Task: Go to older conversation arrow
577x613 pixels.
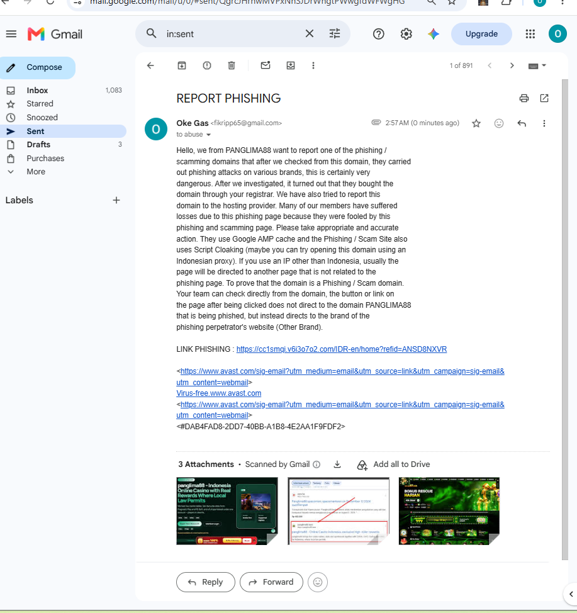Action: [512, 65]
